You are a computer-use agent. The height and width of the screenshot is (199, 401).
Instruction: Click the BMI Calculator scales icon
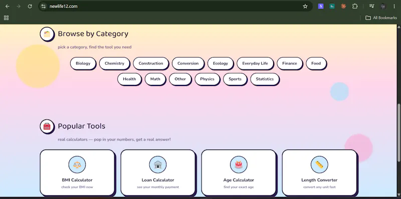point(77,164)
